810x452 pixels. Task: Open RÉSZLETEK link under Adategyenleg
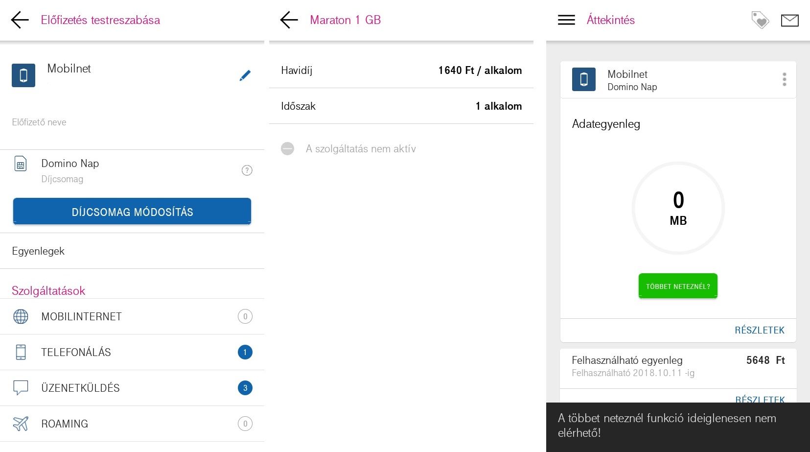pyautogui.click(x=759, y=331)
